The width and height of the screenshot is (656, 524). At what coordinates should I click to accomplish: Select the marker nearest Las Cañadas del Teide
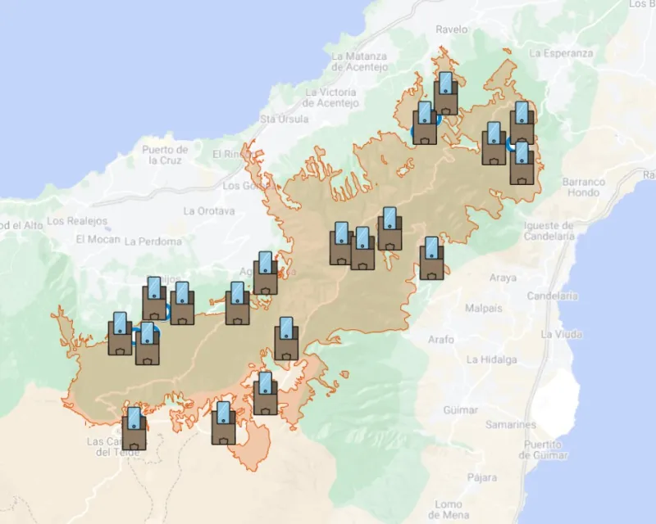134,428
